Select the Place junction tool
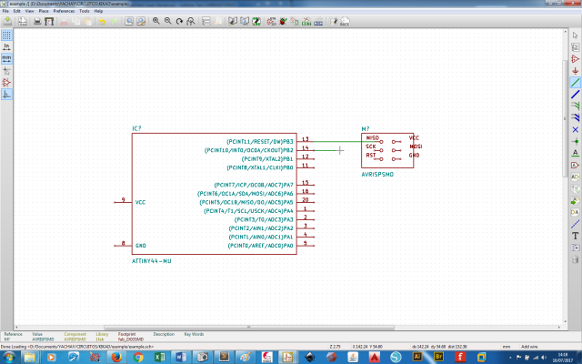This screenshot has width=582, height=364. [x=575, y=141]
